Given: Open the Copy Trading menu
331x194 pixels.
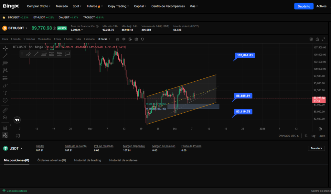Looking at the screenshot, I should (x=118, y=6).
